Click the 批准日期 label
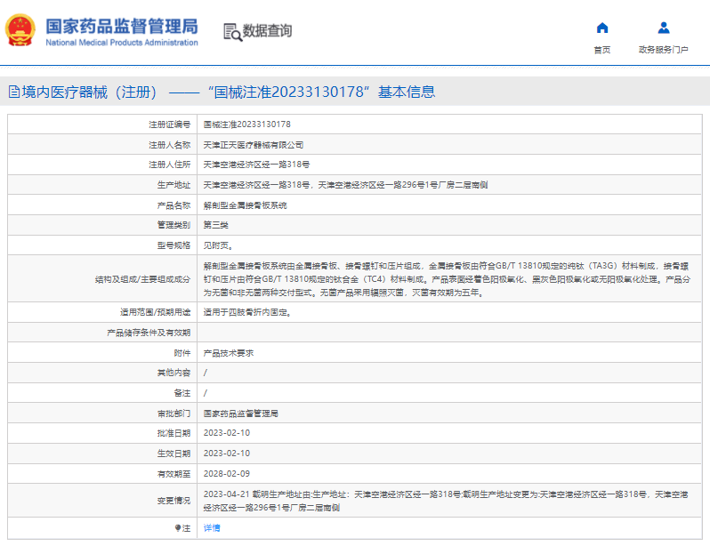 tap(173, 433)
